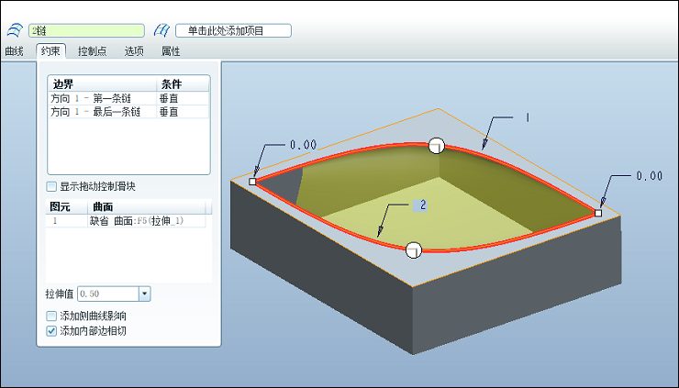Select entity number 1 in 图元 column
The height and width of the screenshot is (388, 679).
[55, 221]
